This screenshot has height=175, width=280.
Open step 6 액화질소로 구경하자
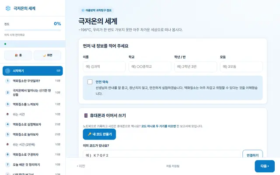click(x=33, y=154)
